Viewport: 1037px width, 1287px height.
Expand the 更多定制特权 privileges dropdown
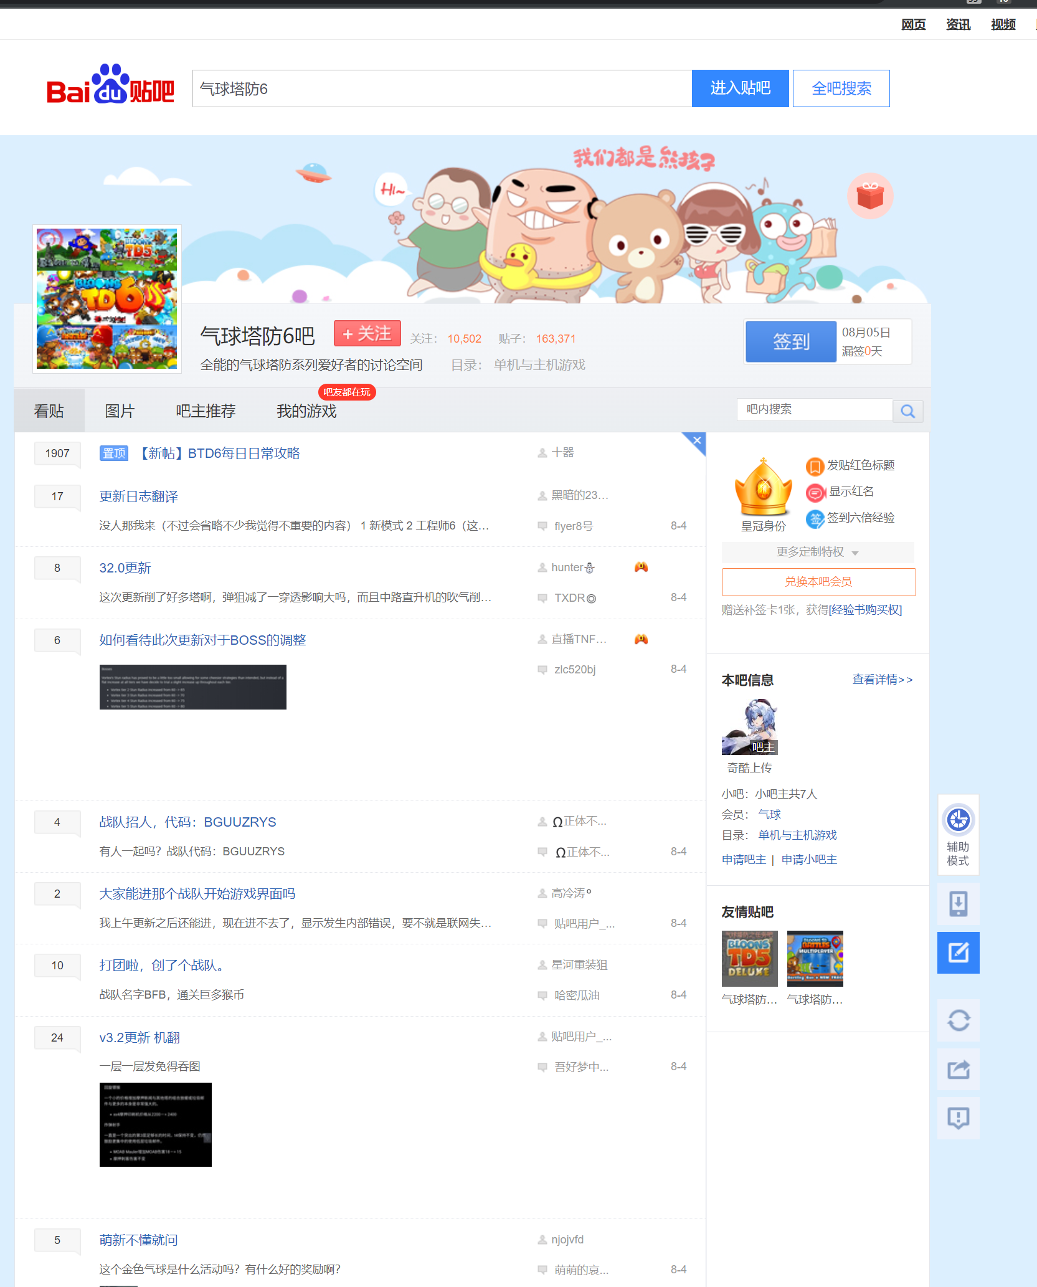[x=817, y=552]
